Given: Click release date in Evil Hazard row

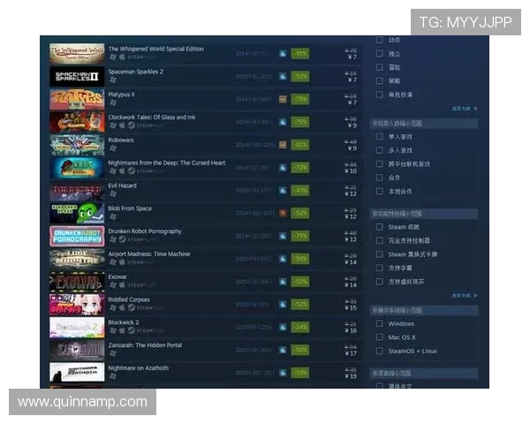Looking at the screenshot, I should [254, 191].
